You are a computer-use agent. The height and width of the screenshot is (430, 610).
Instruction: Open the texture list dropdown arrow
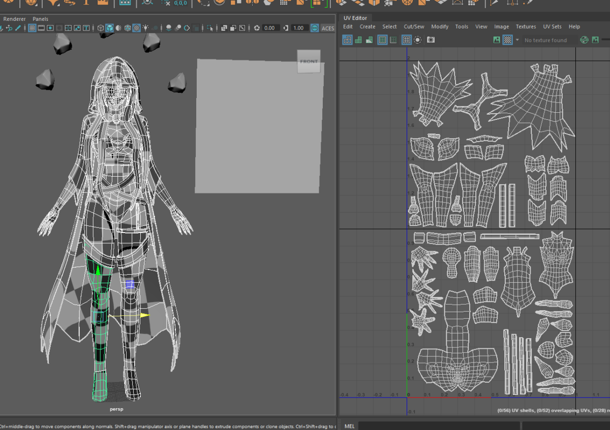[x=517, y=40]
